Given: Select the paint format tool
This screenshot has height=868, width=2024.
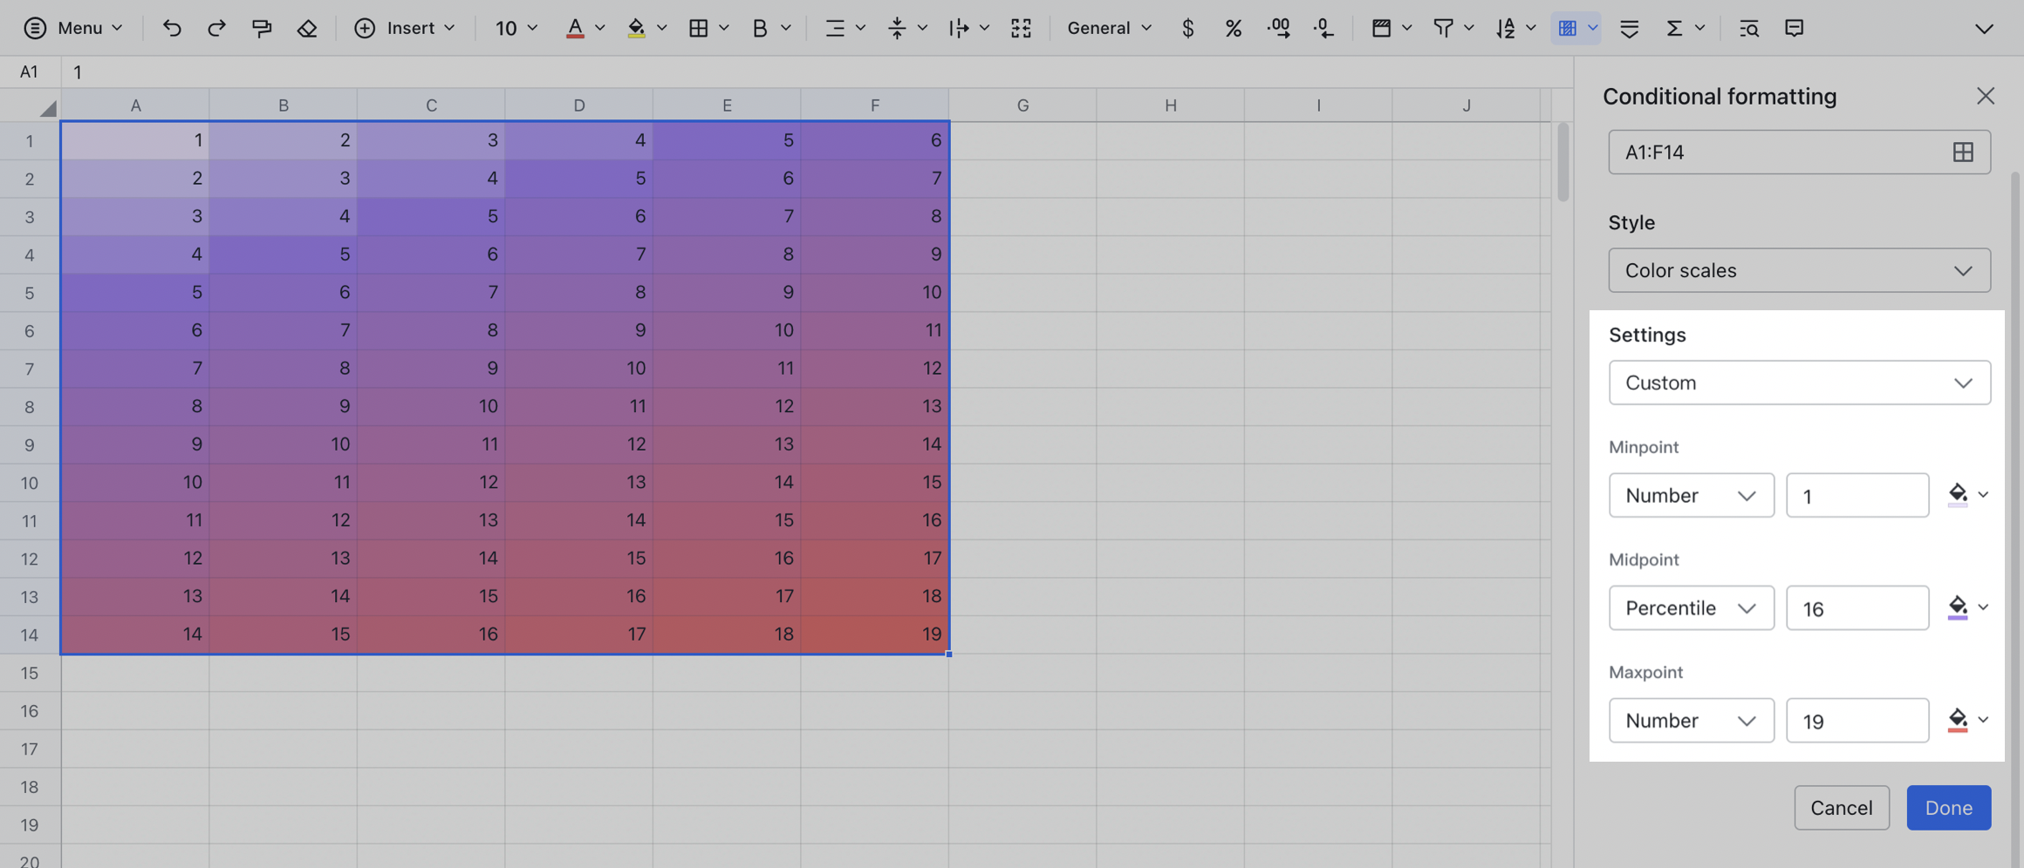Looking at the screenshot, I should 262,28.
